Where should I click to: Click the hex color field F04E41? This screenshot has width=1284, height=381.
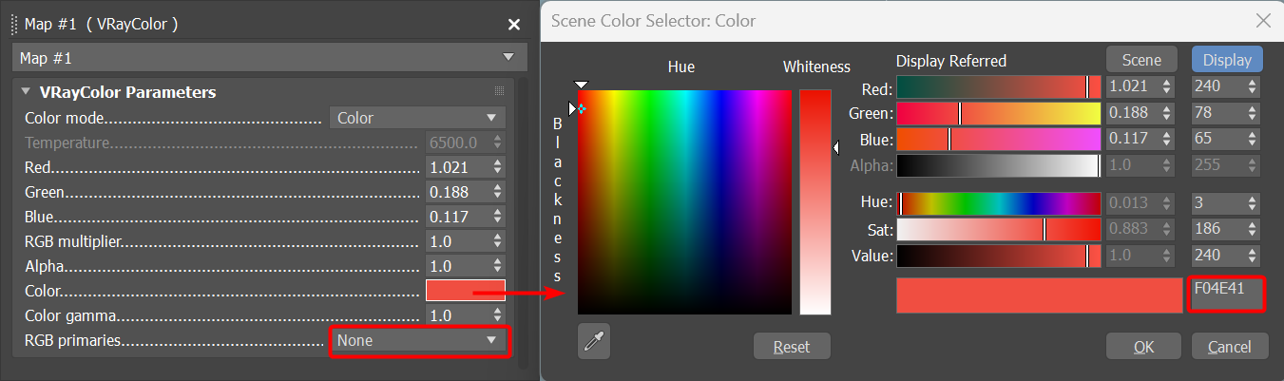pyautogui.click(x=1226, y=294)
